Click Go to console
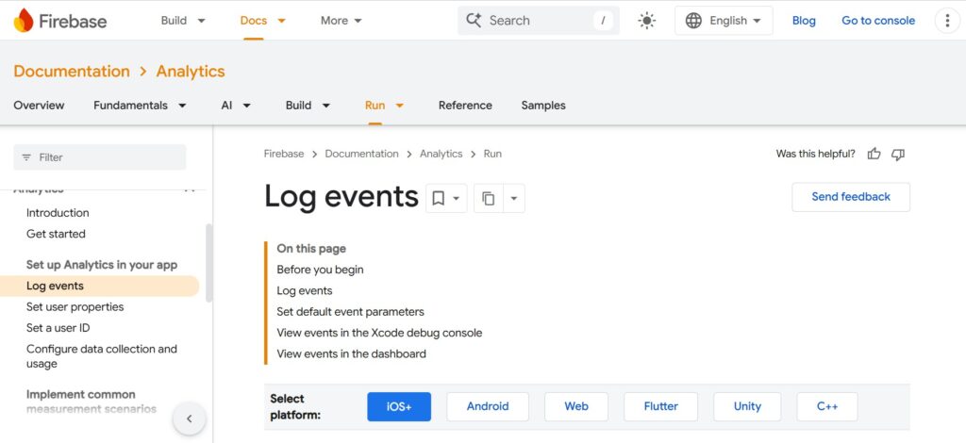The height and width of the screenshot is (443, 966). click(878, 21)
